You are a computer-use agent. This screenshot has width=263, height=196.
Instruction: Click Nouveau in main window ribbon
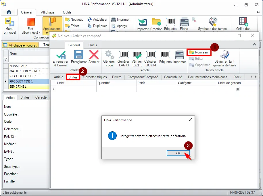coord(74,20)
